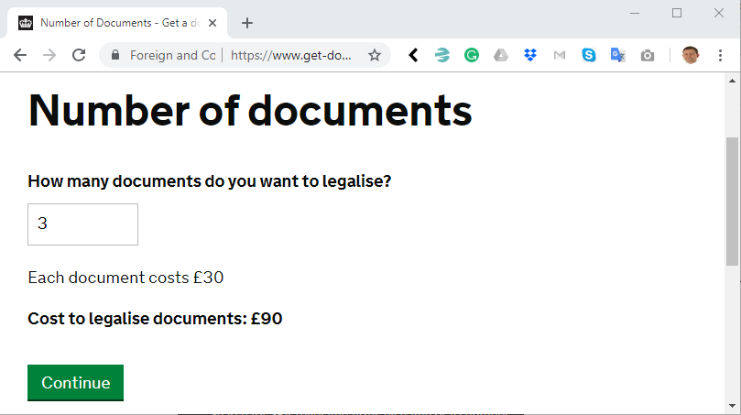
Task: Open the Google Drive extension
Action: coord(501,55)
